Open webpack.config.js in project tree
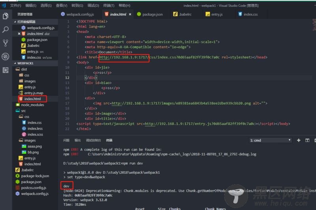The width and height of the screenshot is (316, 210). (x=35, y=194)
